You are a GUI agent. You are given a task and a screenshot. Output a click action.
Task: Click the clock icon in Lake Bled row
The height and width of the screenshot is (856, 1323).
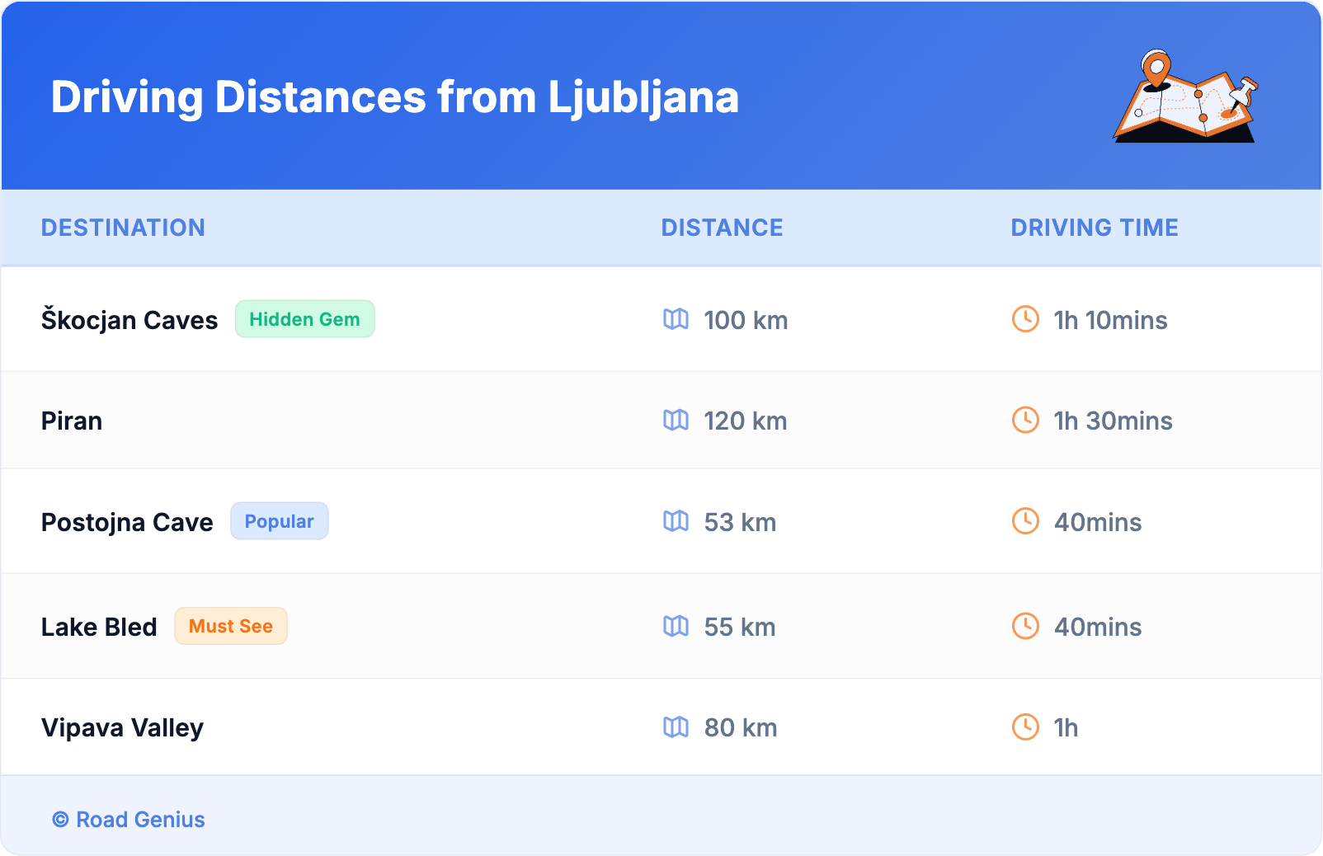(x=1025, y=627)
